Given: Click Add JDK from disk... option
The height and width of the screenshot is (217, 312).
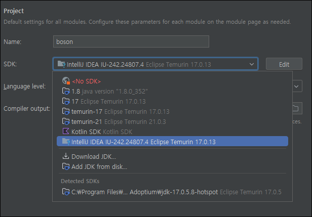Looking at the screenshot, I should click(172, 166).
